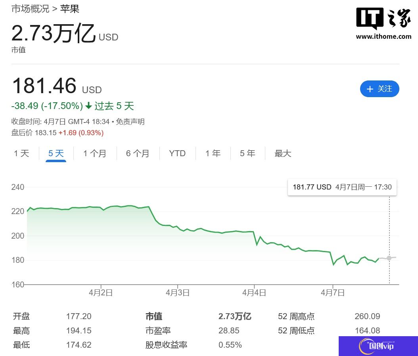Click the 市盈率 value 28.85
This screenshot has height=356, width=418.
229,331
